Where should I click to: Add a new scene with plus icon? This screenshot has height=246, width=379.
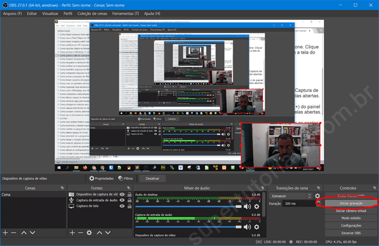[x=5, y=232]
